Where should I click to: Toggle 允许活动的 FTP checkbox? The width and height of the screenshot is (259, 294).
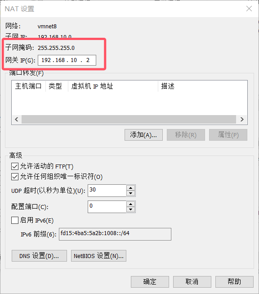coord(15,166)
